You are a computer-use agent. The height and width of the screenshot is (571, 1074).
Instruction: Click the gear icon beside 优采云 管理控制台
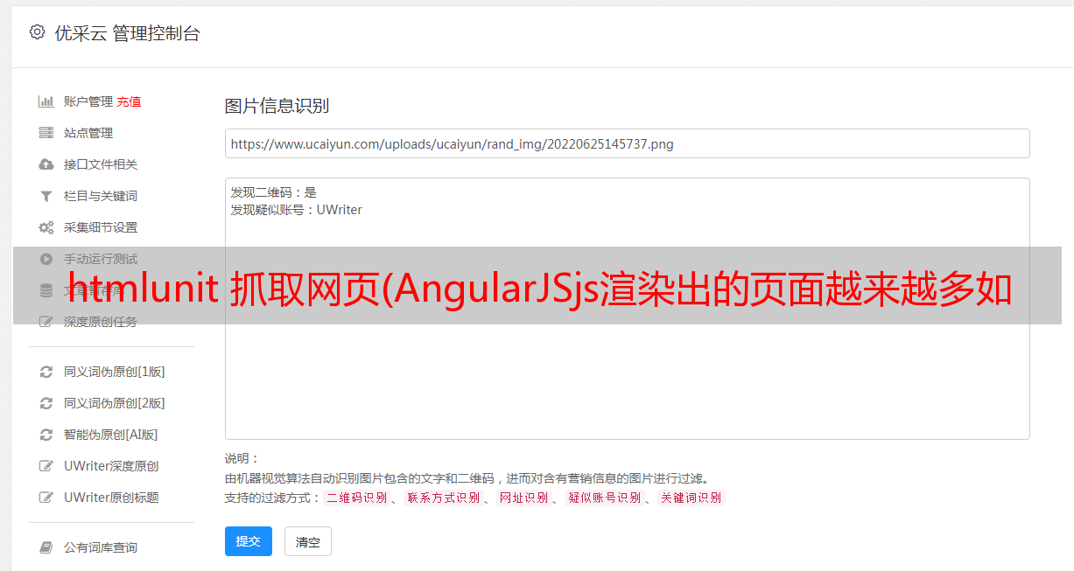(37, 32)
